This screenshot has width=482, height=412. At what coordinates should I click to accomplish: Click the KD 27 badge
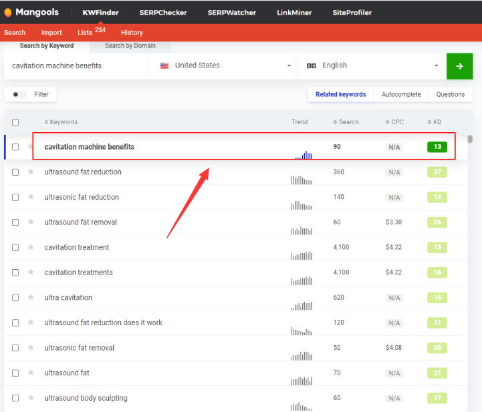[x=437, y=172]
